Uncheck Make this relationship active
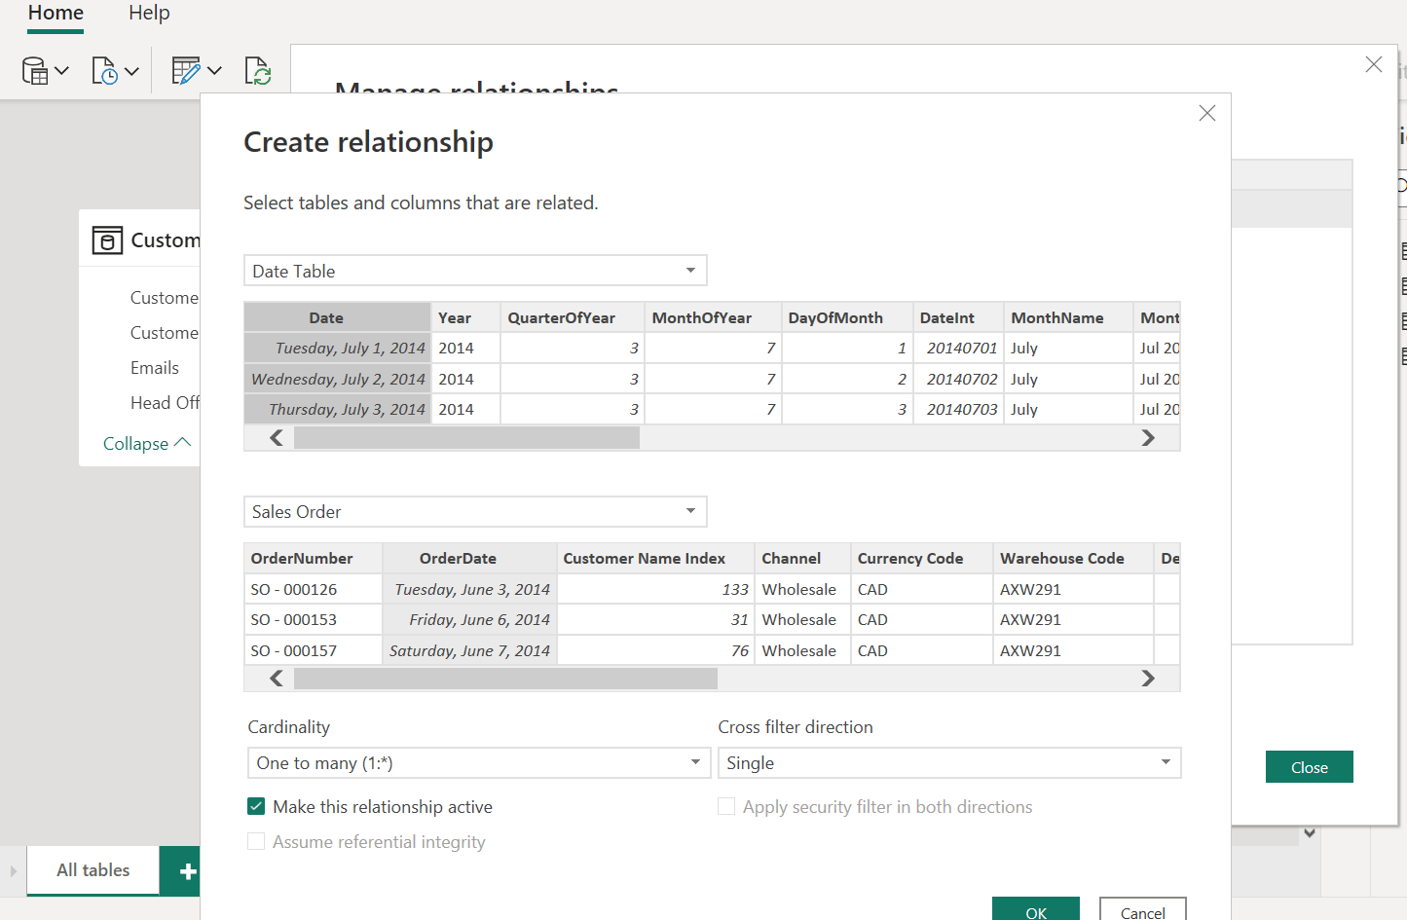The image size is (1407, 920). [x=255, y=806]
